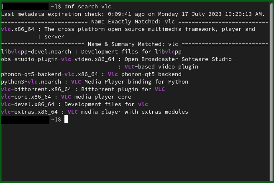The height and width of the screenshot is (183, 274).
Task: Click "VLC media player with extras modules" description
Action: pyautogui.click(x=128, y=112)
